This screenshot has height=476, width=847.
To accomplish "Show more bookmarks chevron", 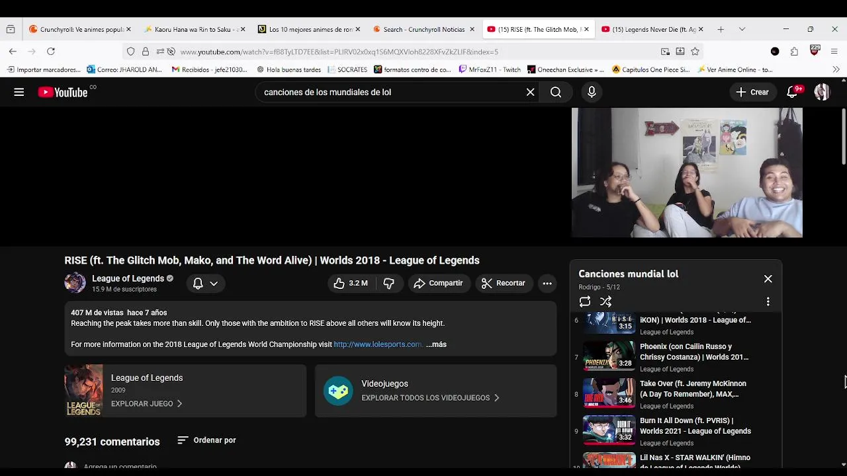I will coord(836,69).
